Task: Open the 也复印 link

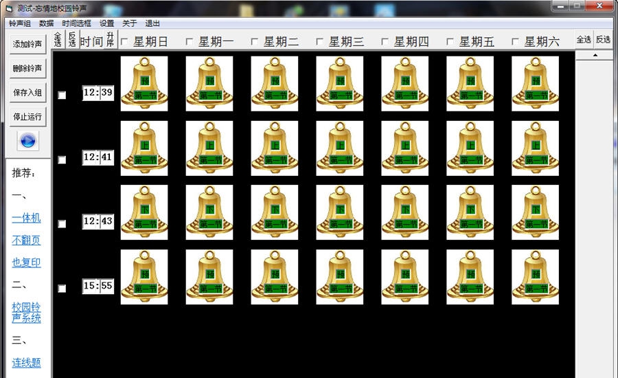Action: [26, 263]
